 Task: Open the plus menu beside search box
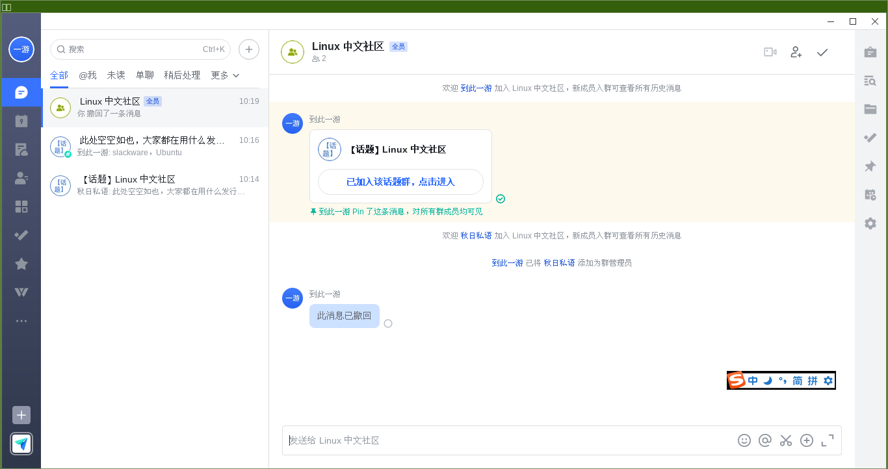click(x=249, y=49)
